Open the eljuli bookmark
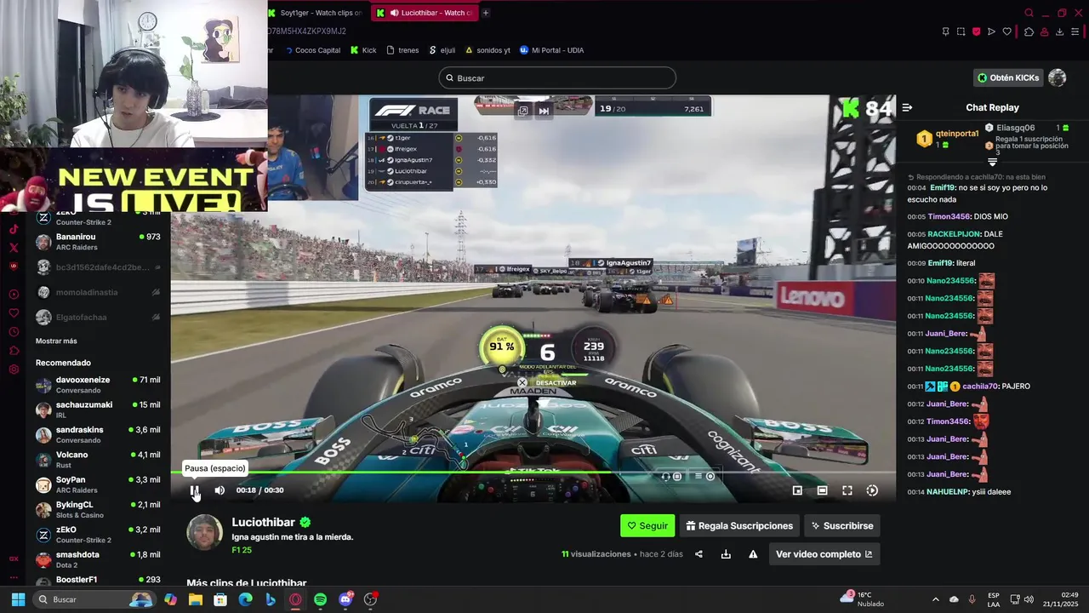This screenshot has height=613, width=1089. coord(442,50)
